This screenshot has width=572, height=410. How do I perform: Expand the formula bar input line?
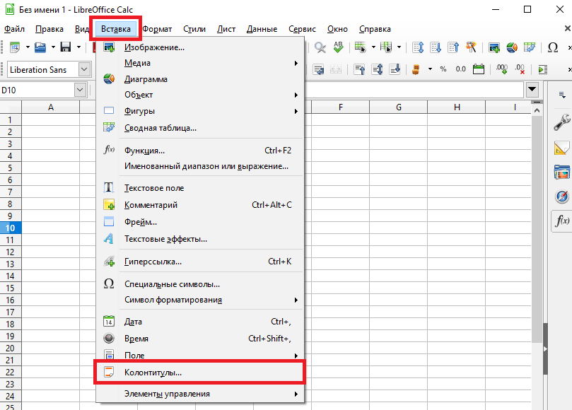[x=532, y=90]
